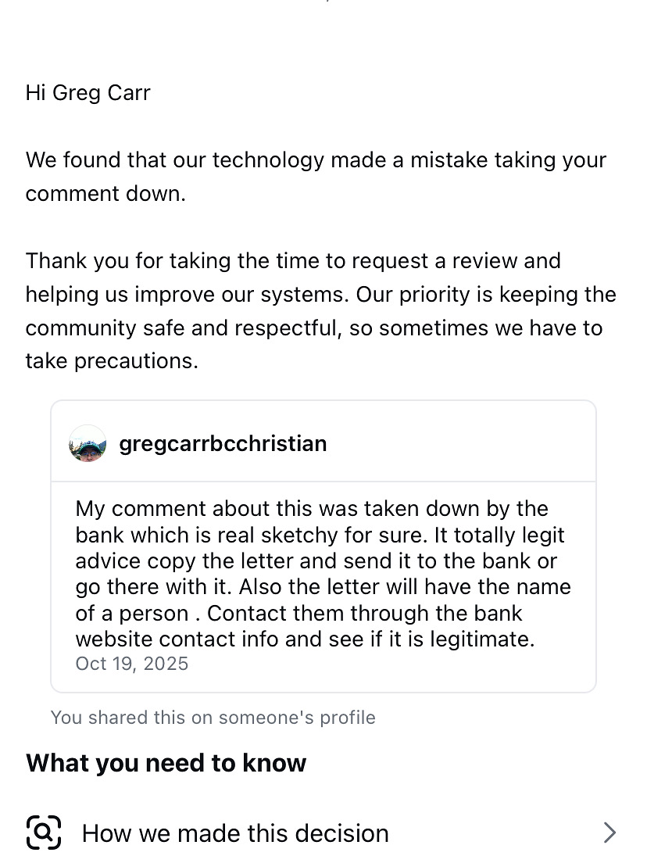The width and height of the screenshot is (647, 863).
Task: Tap the 'You shared this on someone's profile' caption
Action: 213,718
